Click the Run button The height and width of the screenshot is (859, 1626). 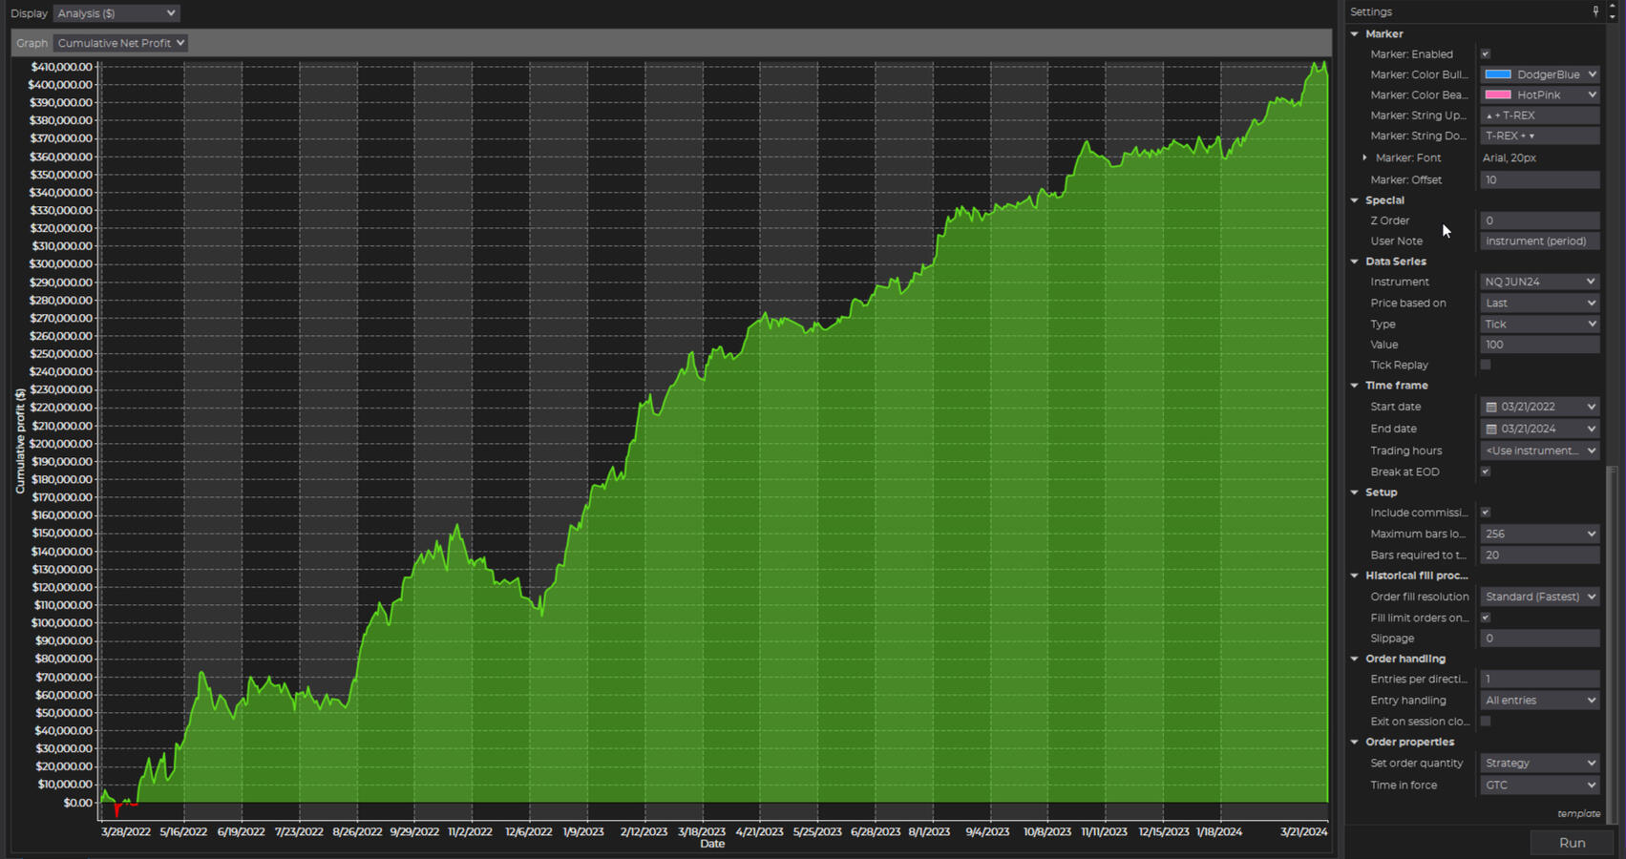pos(1572,843)
